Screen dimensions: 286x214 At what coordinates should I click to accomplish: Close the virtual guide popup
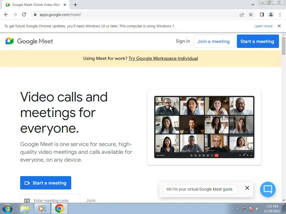coord(247,188)
